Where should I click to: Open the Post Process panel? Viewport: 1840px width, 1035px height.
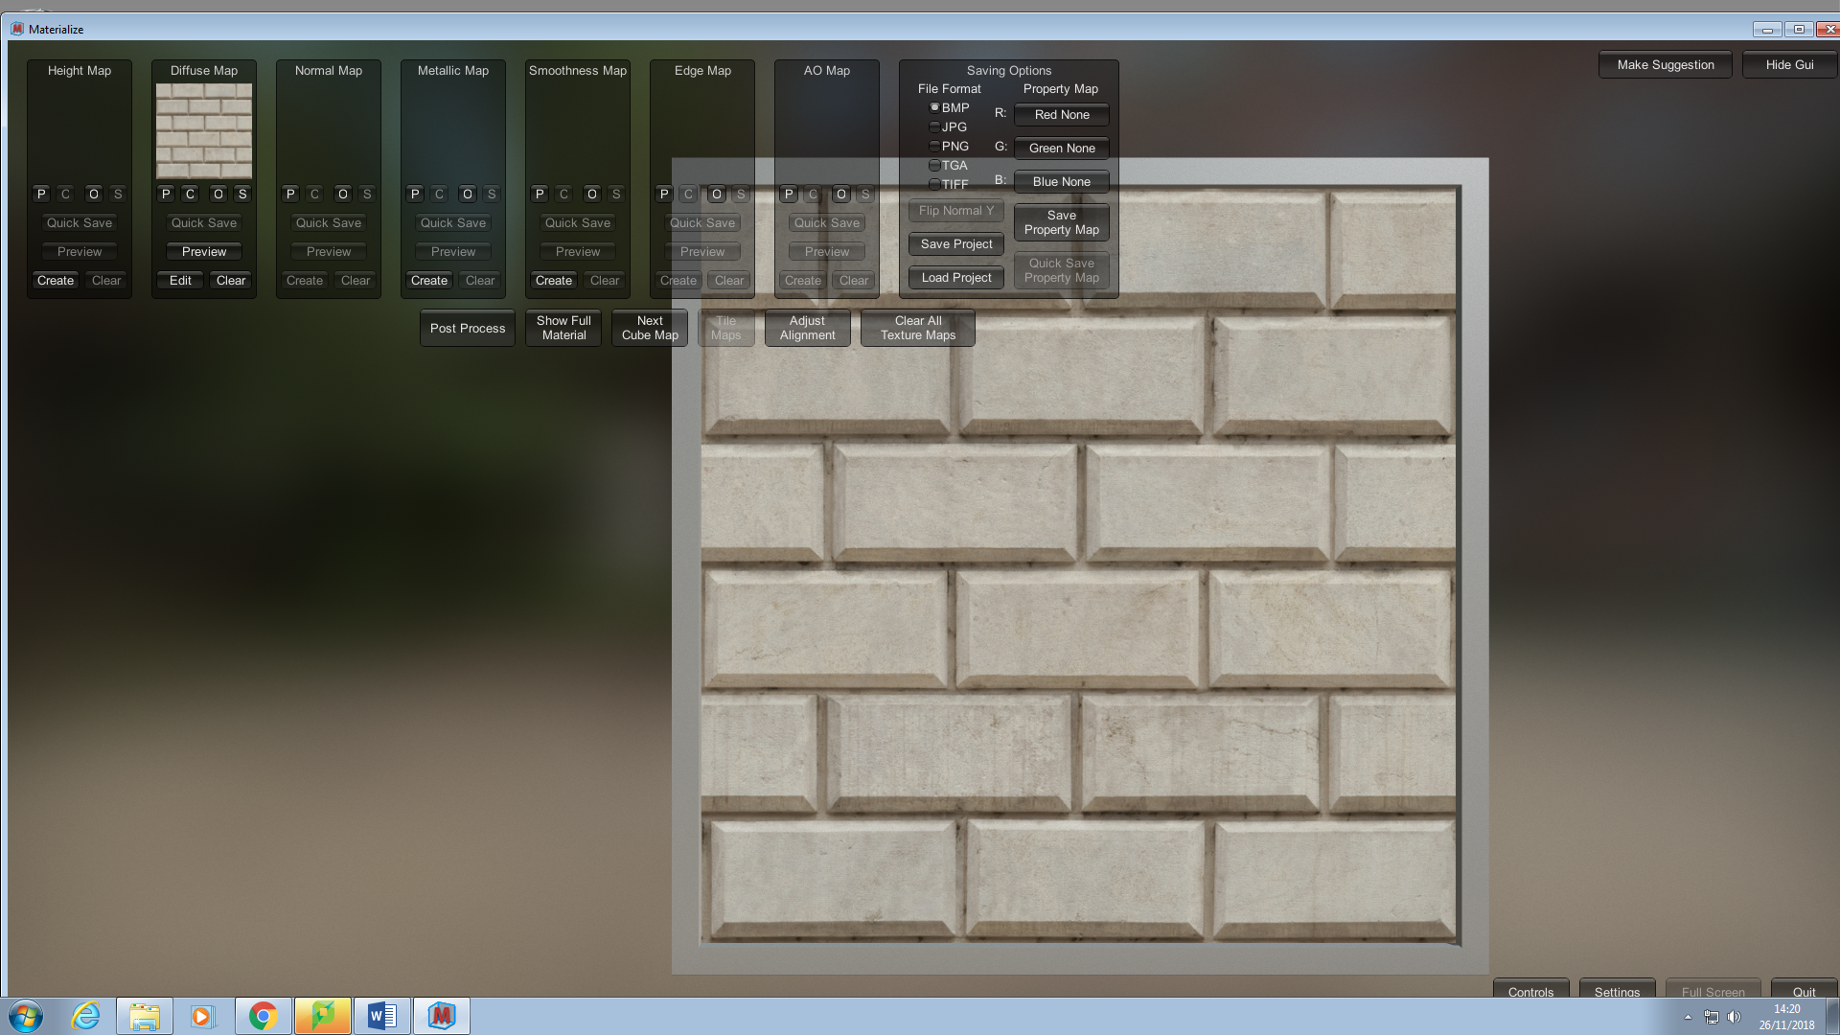point(467,328)
